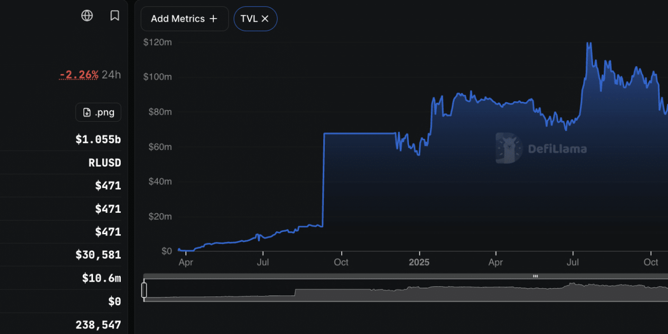Select the $0 value in the stats list
The height and width of the screenshot is (334, 668).
(x=115, y=302)
